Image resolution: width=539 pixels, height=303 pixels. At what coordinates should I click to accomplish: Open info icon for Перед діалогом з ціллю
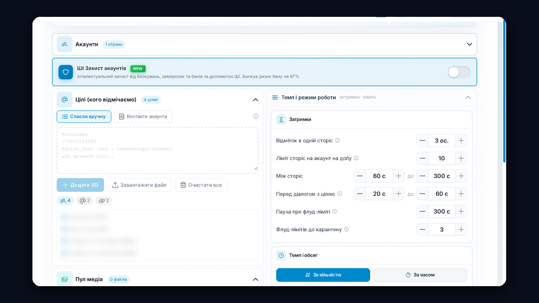[340, 194]
